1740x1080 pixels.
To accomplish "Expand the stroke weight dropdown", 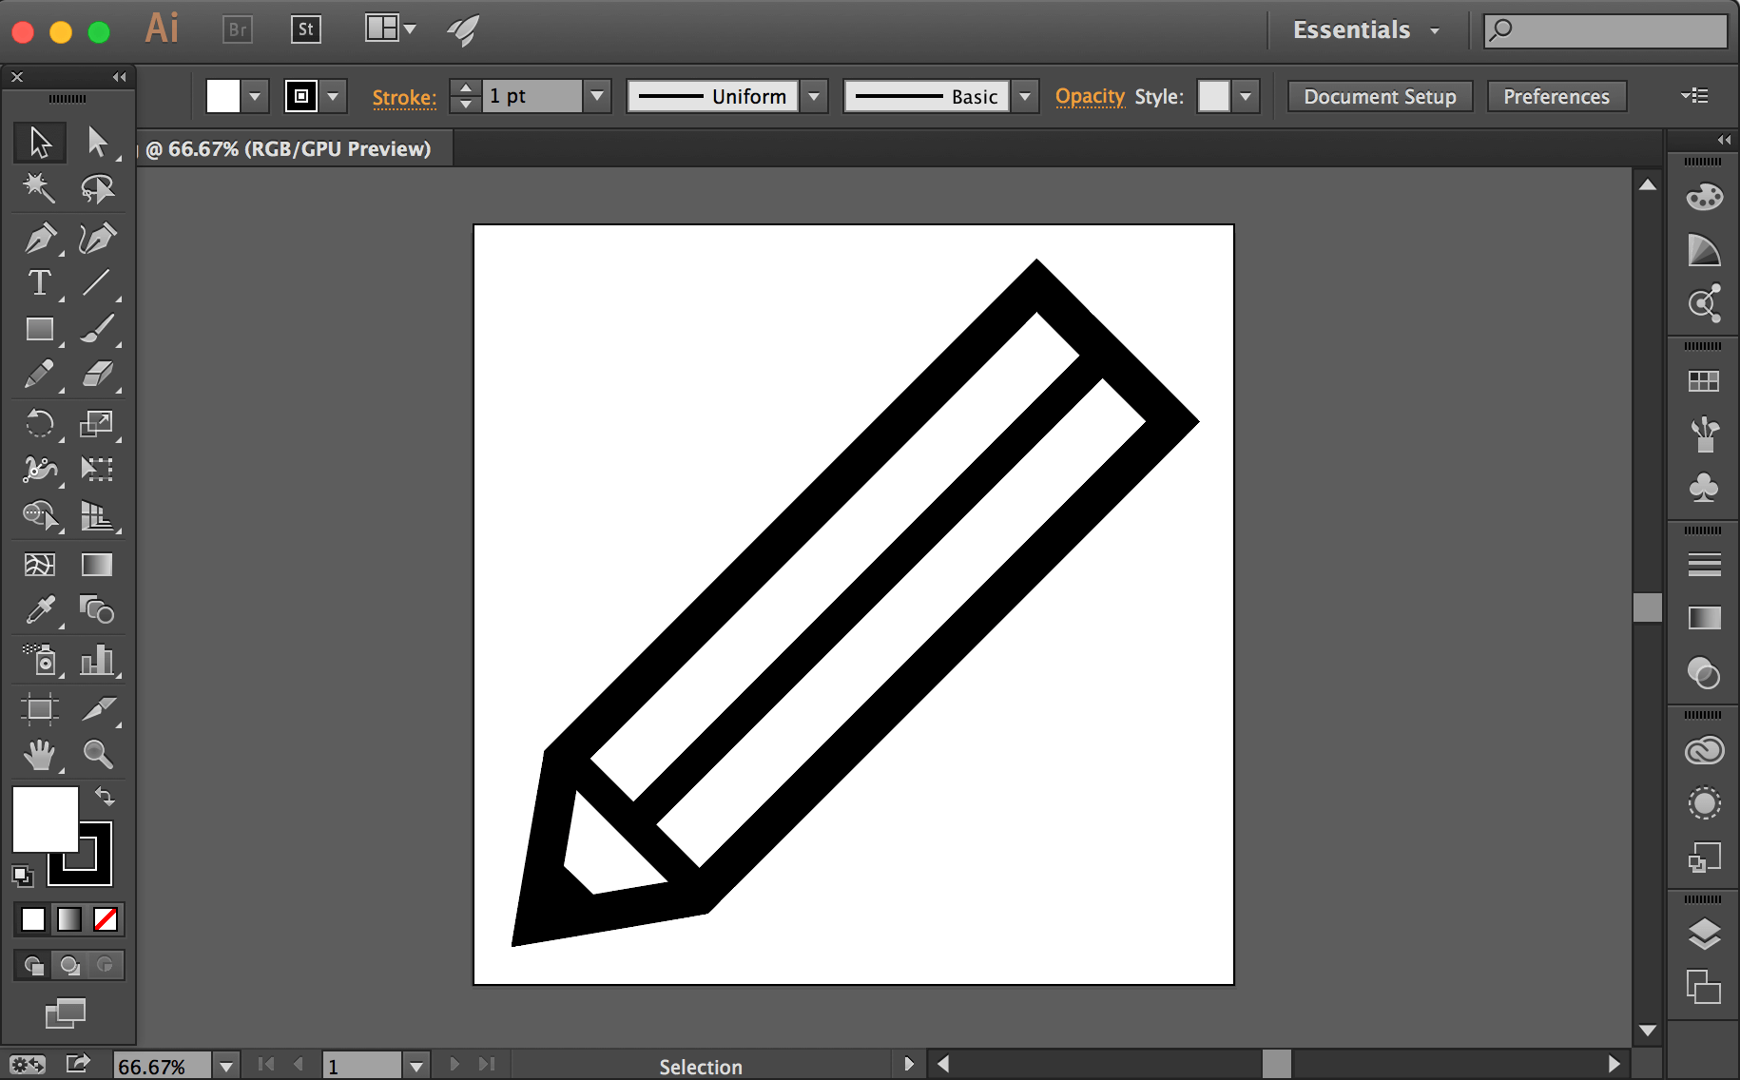I will pyautogui.click(x=597, y=96).
